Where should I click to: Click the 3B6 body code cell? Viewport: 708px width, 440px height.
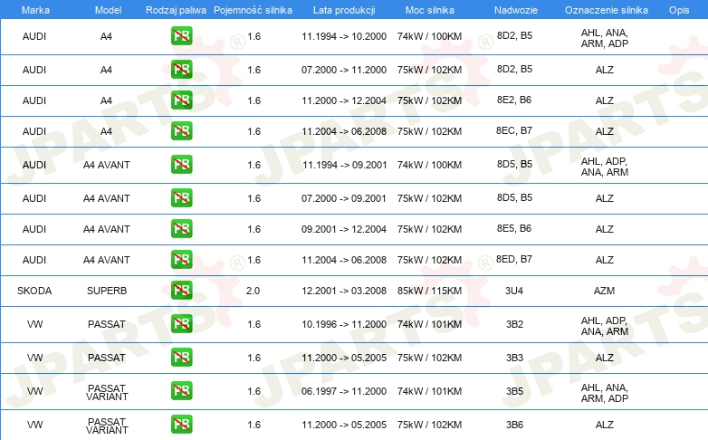click(x=514, y=425)
